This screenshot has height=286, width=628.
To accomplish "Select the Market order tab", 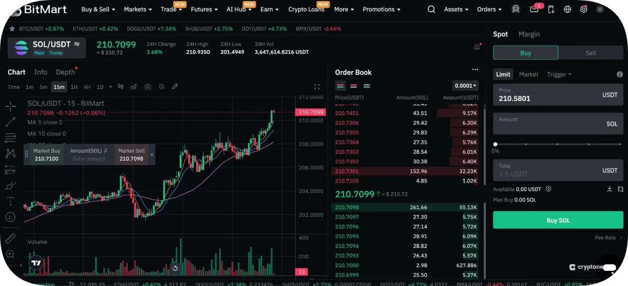I will click(x=529, y=74).
